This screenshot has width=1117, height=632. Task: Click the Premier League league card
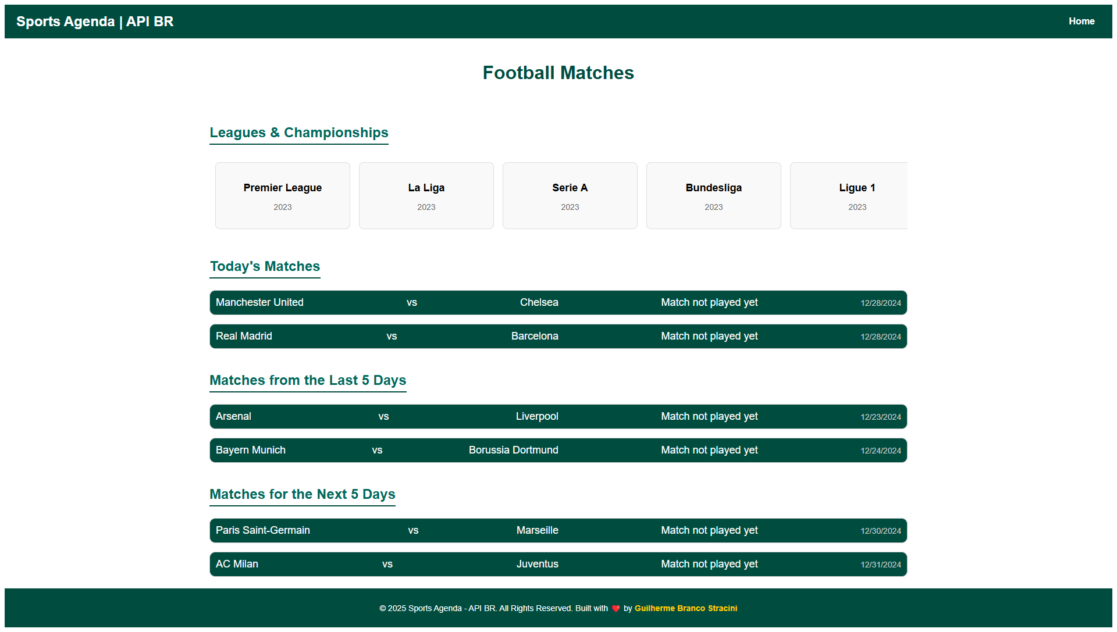coord(282,195)
